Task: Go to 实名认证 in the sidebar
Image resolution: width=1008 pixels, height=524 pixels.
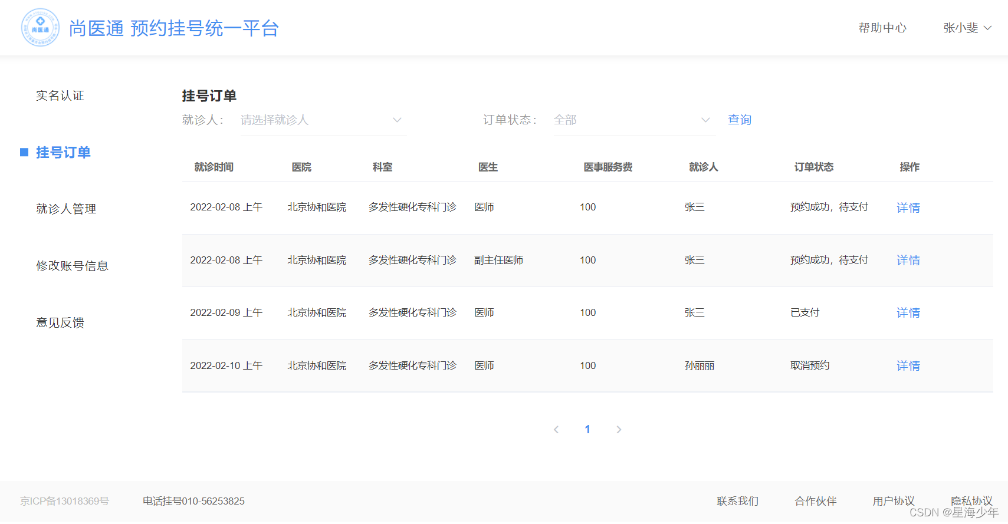Action: 60,95
